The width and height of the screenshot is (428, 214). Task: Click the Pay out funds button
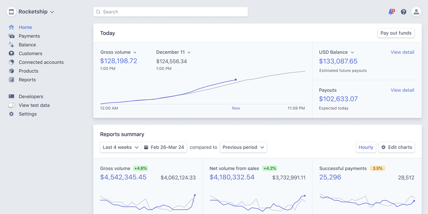396,33
